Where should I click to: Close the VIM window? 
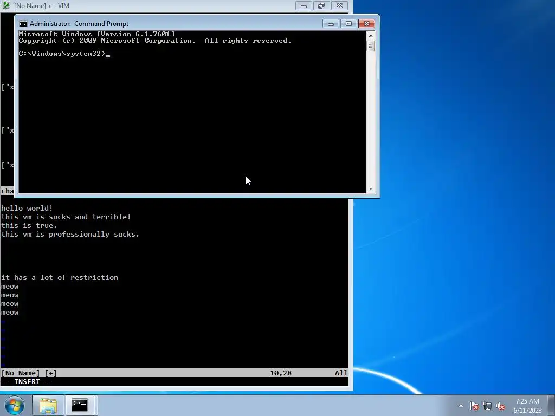(339, 5)
